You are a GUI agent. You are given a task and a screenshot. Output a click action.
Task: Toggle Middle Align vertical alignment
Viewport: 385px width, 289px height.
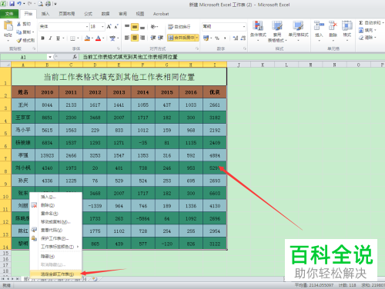click(135, 26)
